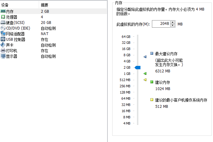Click the 256 MB slider scale label
Screen dimensions: 213x142
pyautogui.click(x=125, y=86)
